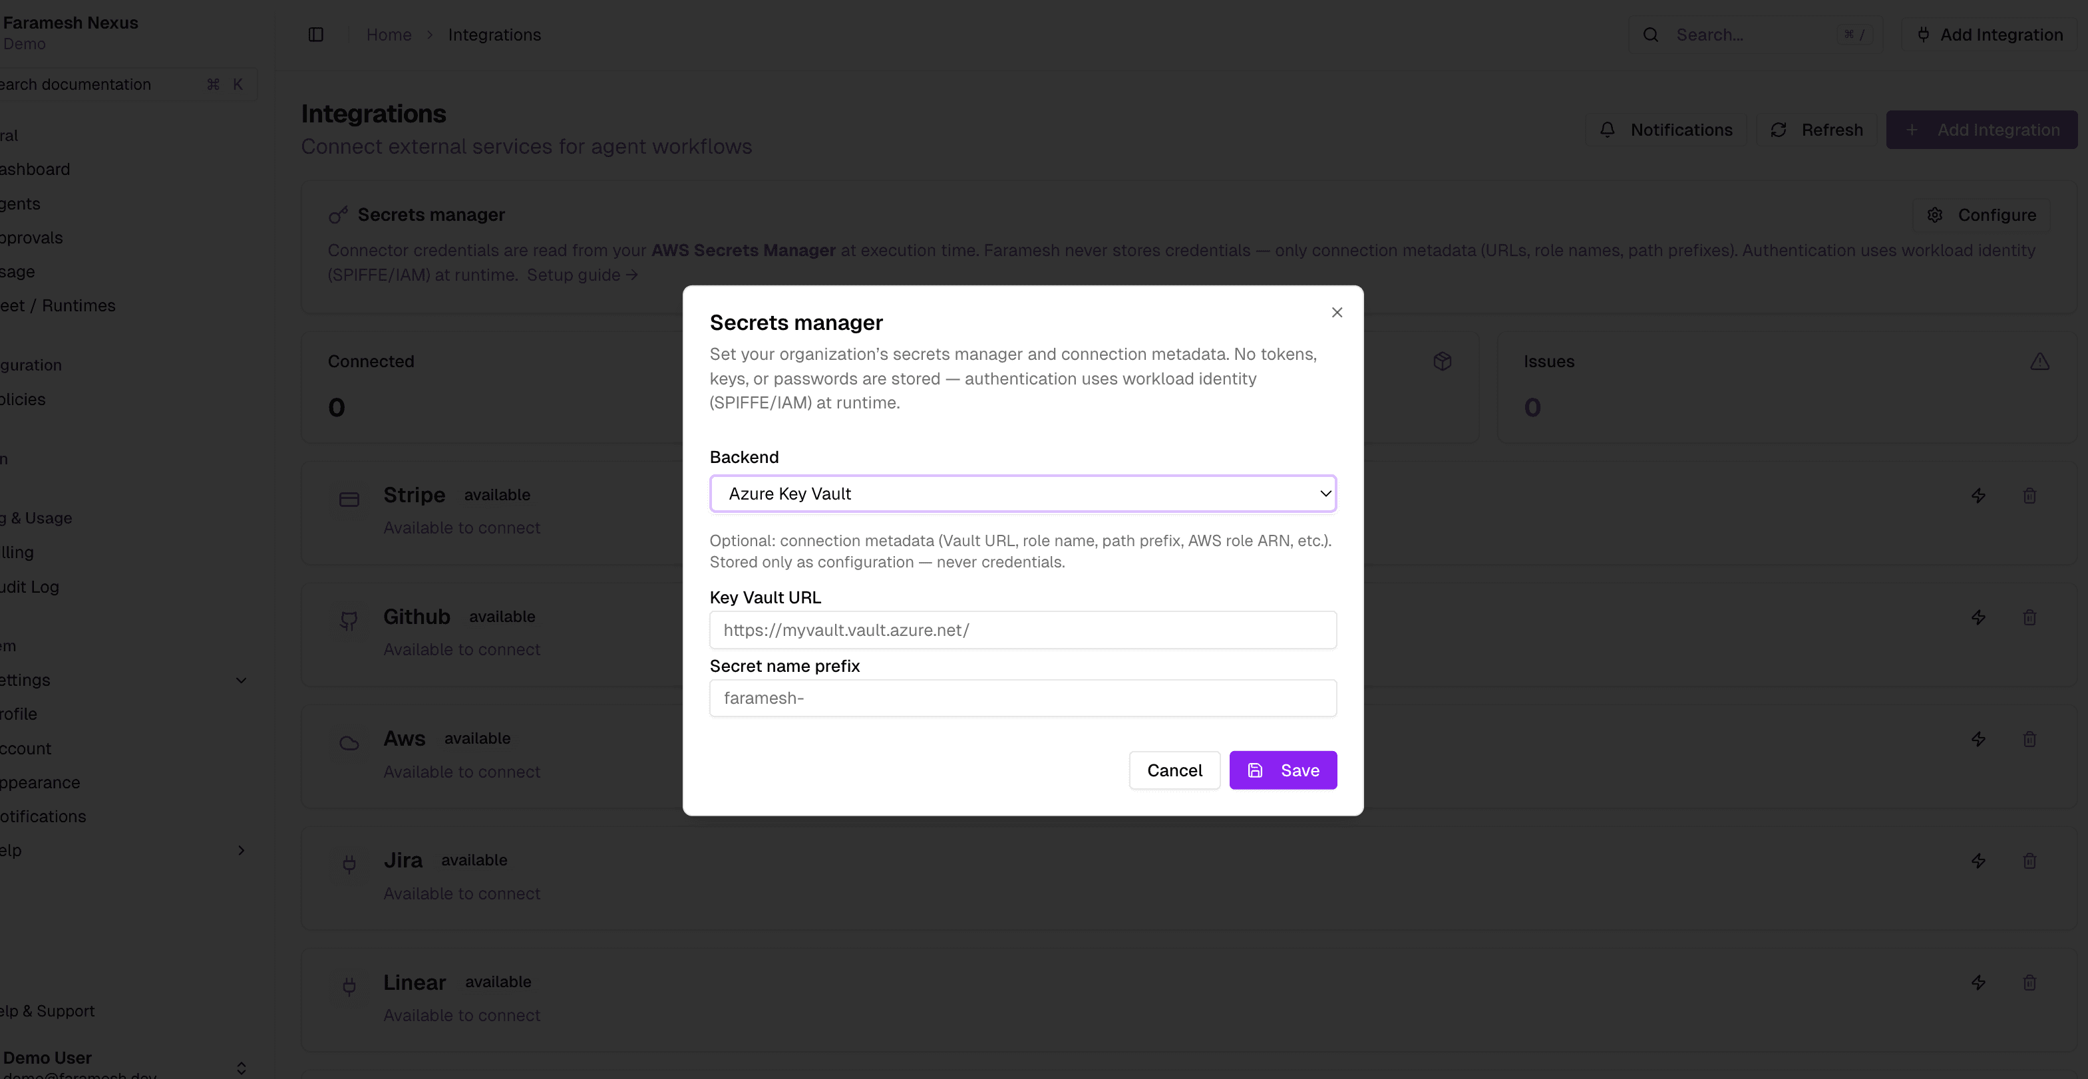Expand the Help sidebar item chevron

point(241,851)
